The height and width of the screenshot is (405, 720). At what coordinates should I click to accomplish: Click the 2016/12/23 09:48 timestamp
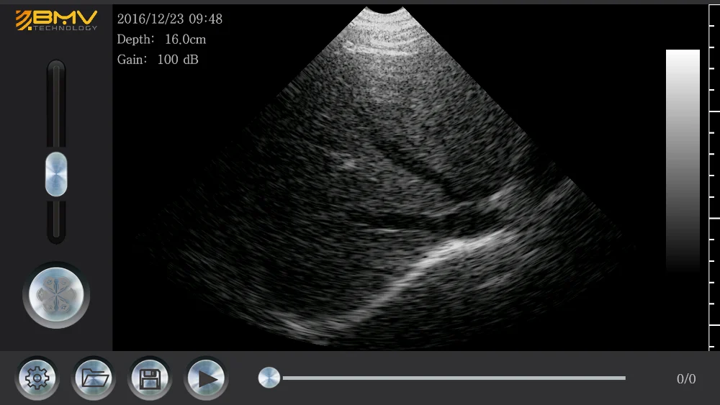pyautogui.click(x=170, y=19)
